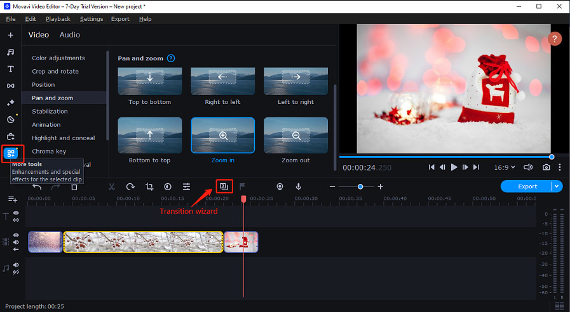This screenshot has width=570, height=312.
Task: Click the Redo arrow in toolbar
Action: point(55,187)
